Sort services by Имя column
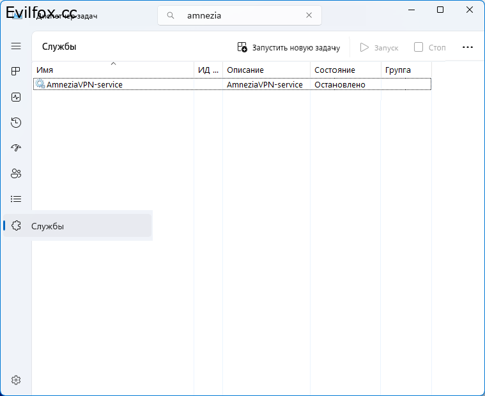The image size is (485, 396). point(112,70)
